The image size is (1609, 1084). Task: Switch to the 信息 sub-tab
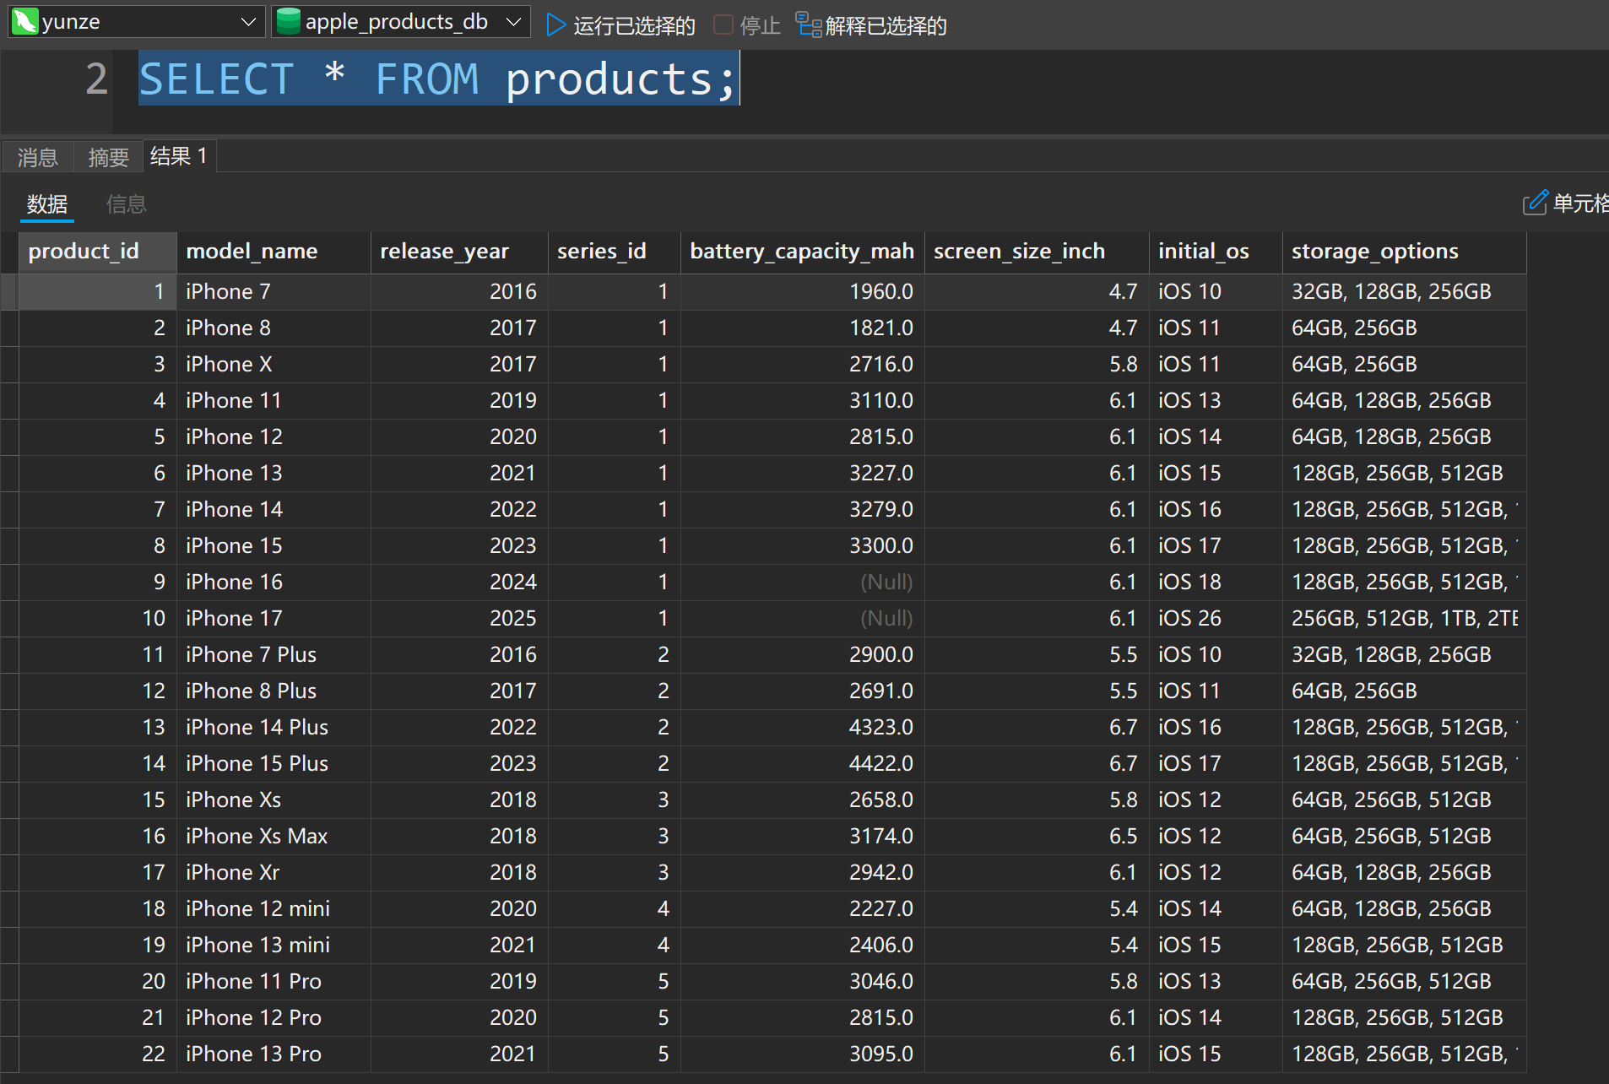coord(127,204)
